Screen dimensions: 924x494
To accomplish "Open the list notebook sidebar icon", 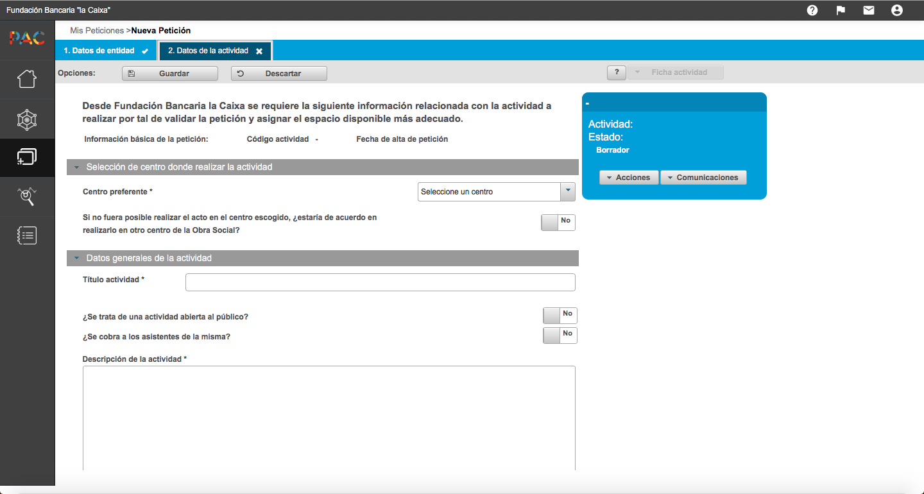I will [x=27, y=235].
